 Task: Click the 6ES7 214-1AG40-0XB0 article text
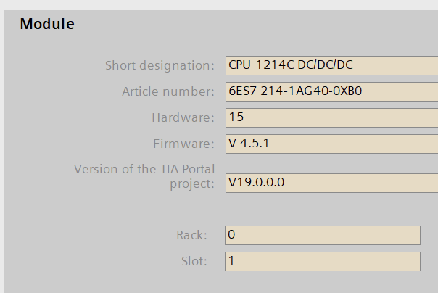[x=294, y=91]
